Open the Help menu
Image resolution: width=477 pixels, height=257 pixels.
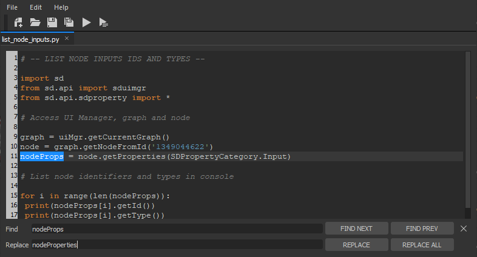[x=61, y=7]
